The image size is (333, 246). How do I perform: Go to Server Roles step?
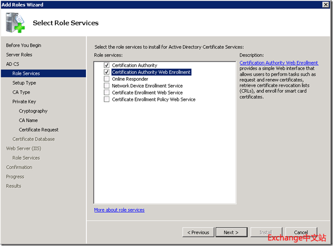(x=19, y=55)
